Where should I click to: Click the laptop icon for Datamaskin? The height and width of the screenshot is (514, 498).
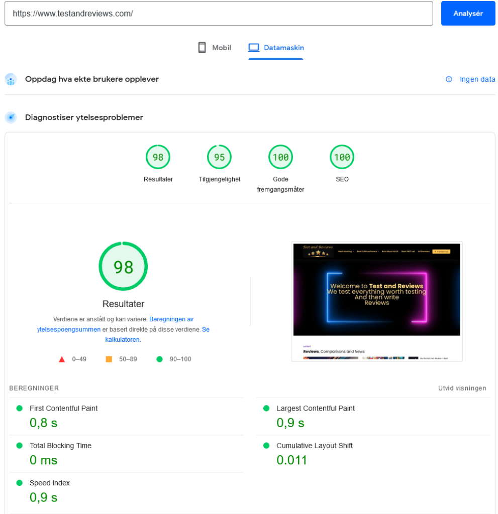tap(253, 48)
